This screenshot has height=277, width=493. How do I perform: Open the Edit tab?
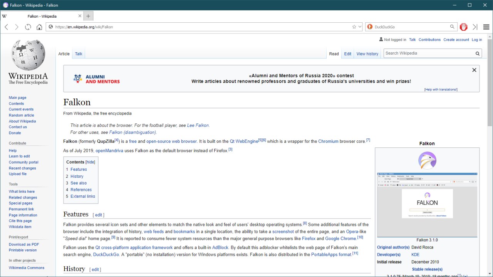(348, 54)
